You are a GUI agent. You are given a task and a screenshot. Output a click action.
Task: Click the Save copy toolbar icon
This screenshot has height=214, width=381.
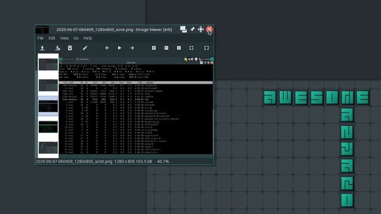point(58,48)
